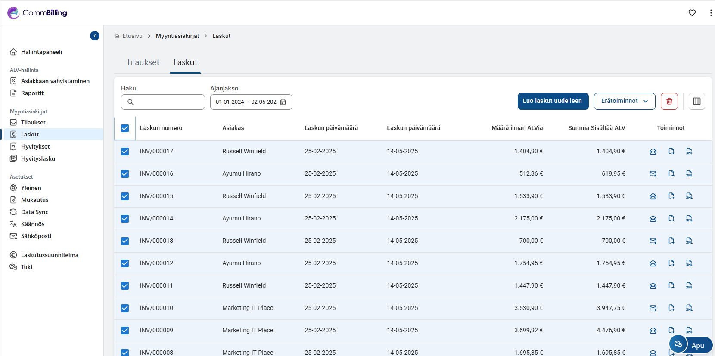Click the heart favorites icon
The image size is (715, 356).
coord(692,13)
